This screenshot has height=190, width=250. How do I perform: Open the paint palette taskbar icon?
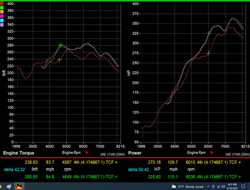pos(9,186)
